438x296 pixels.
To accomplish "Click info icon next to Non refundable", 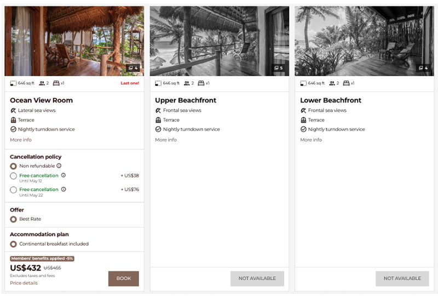I will coord(59,166).
